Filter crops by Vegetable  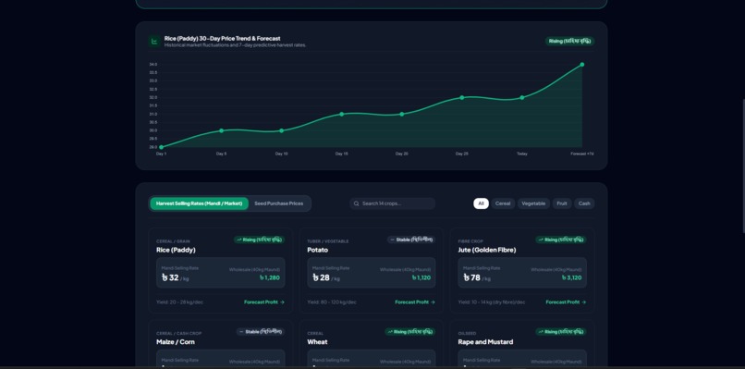[x=533, y=203]
